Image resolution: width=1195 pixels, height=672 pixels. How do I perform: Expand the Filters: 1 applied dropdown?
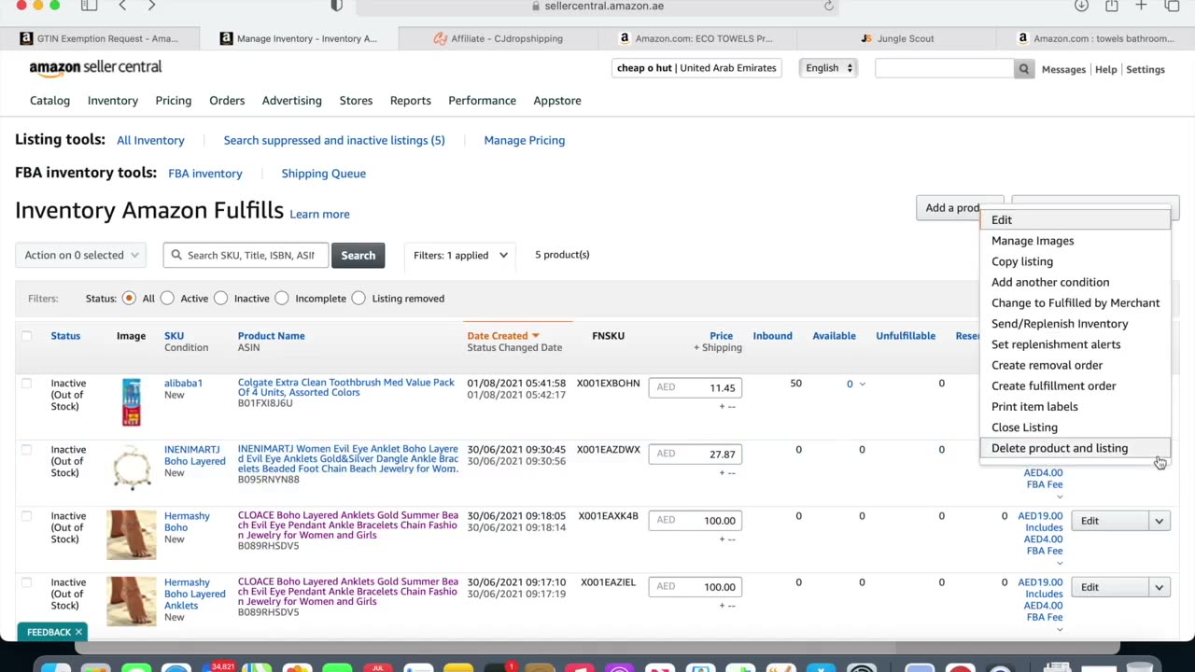tap(460, 255)
